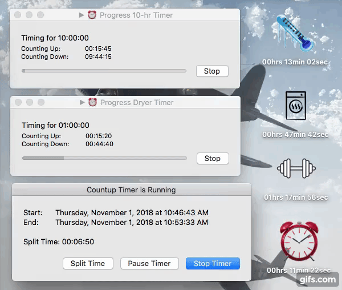Pause the running countup timer
The height and width of the screenshot is (290, 342).
click(x=149, y=263)
